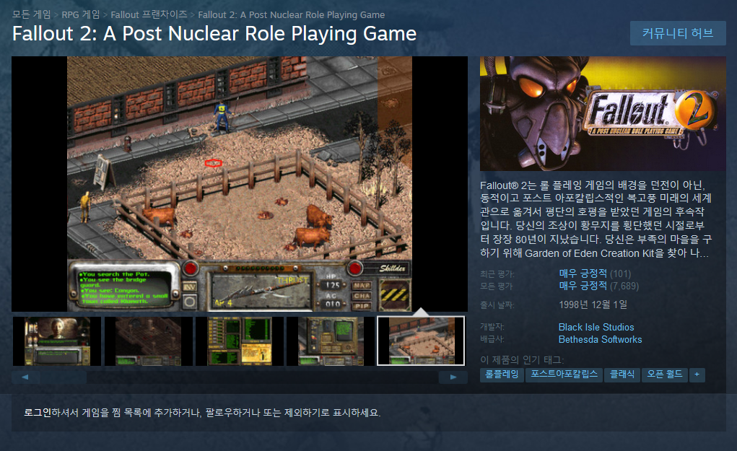The width and height of the screenshot is (737, 451).
Task: Click right arrow of screenshot slider
Action: click(453, 377)
